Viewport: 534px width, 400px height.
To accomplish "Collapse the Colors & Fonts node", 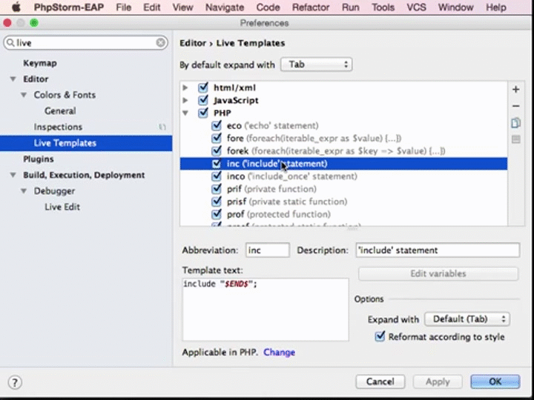I will (x=24, y=95).
